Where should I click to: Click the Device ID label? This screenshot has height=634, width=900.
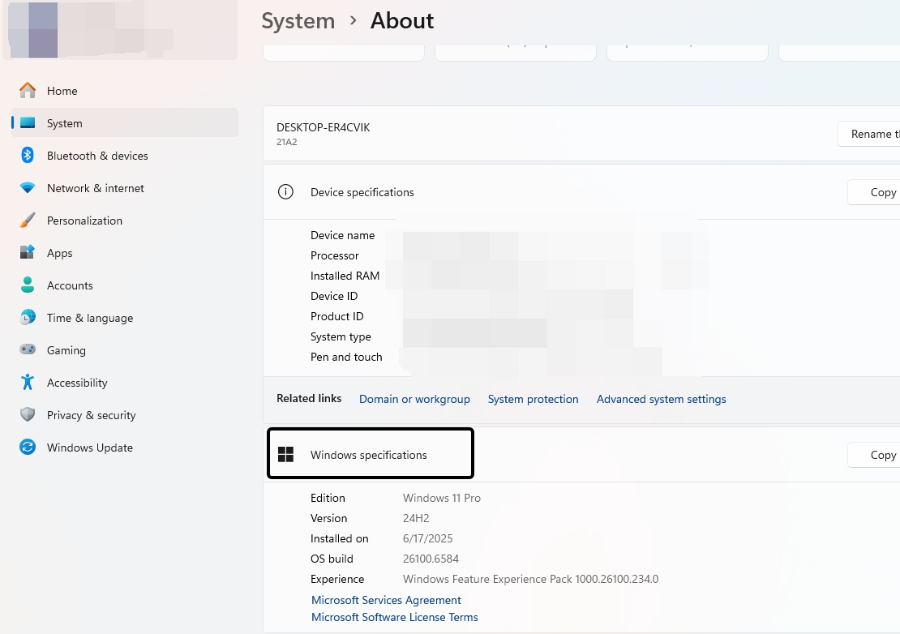(334, 296)
